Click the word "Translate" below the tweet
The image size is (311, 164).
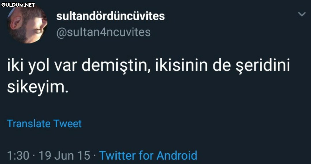tap(29, 124)
